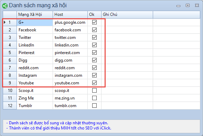Viewport: 203px width, 136px height.
Task: Click the Ok column header
Action: [94, 14]
